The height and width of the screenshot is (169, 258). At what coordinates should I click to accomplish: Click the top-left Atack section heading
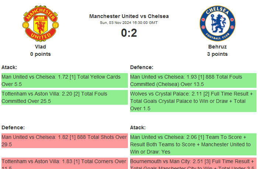coord(9,67)
